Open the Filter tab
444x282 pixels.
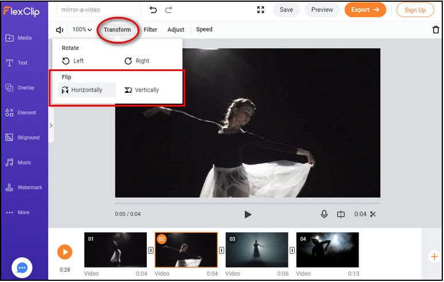[150, 30]
